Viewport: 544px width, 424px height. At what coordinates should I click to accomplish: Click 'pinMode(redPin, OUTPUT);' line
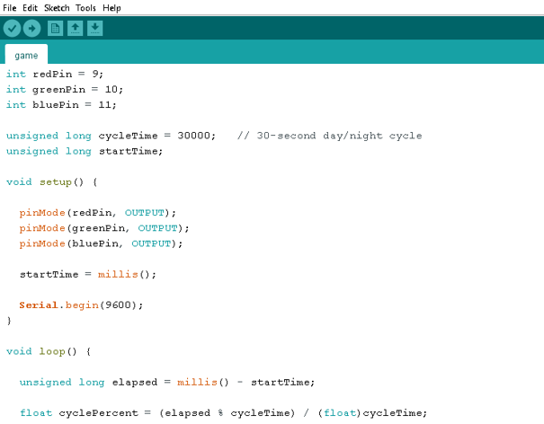97,213
